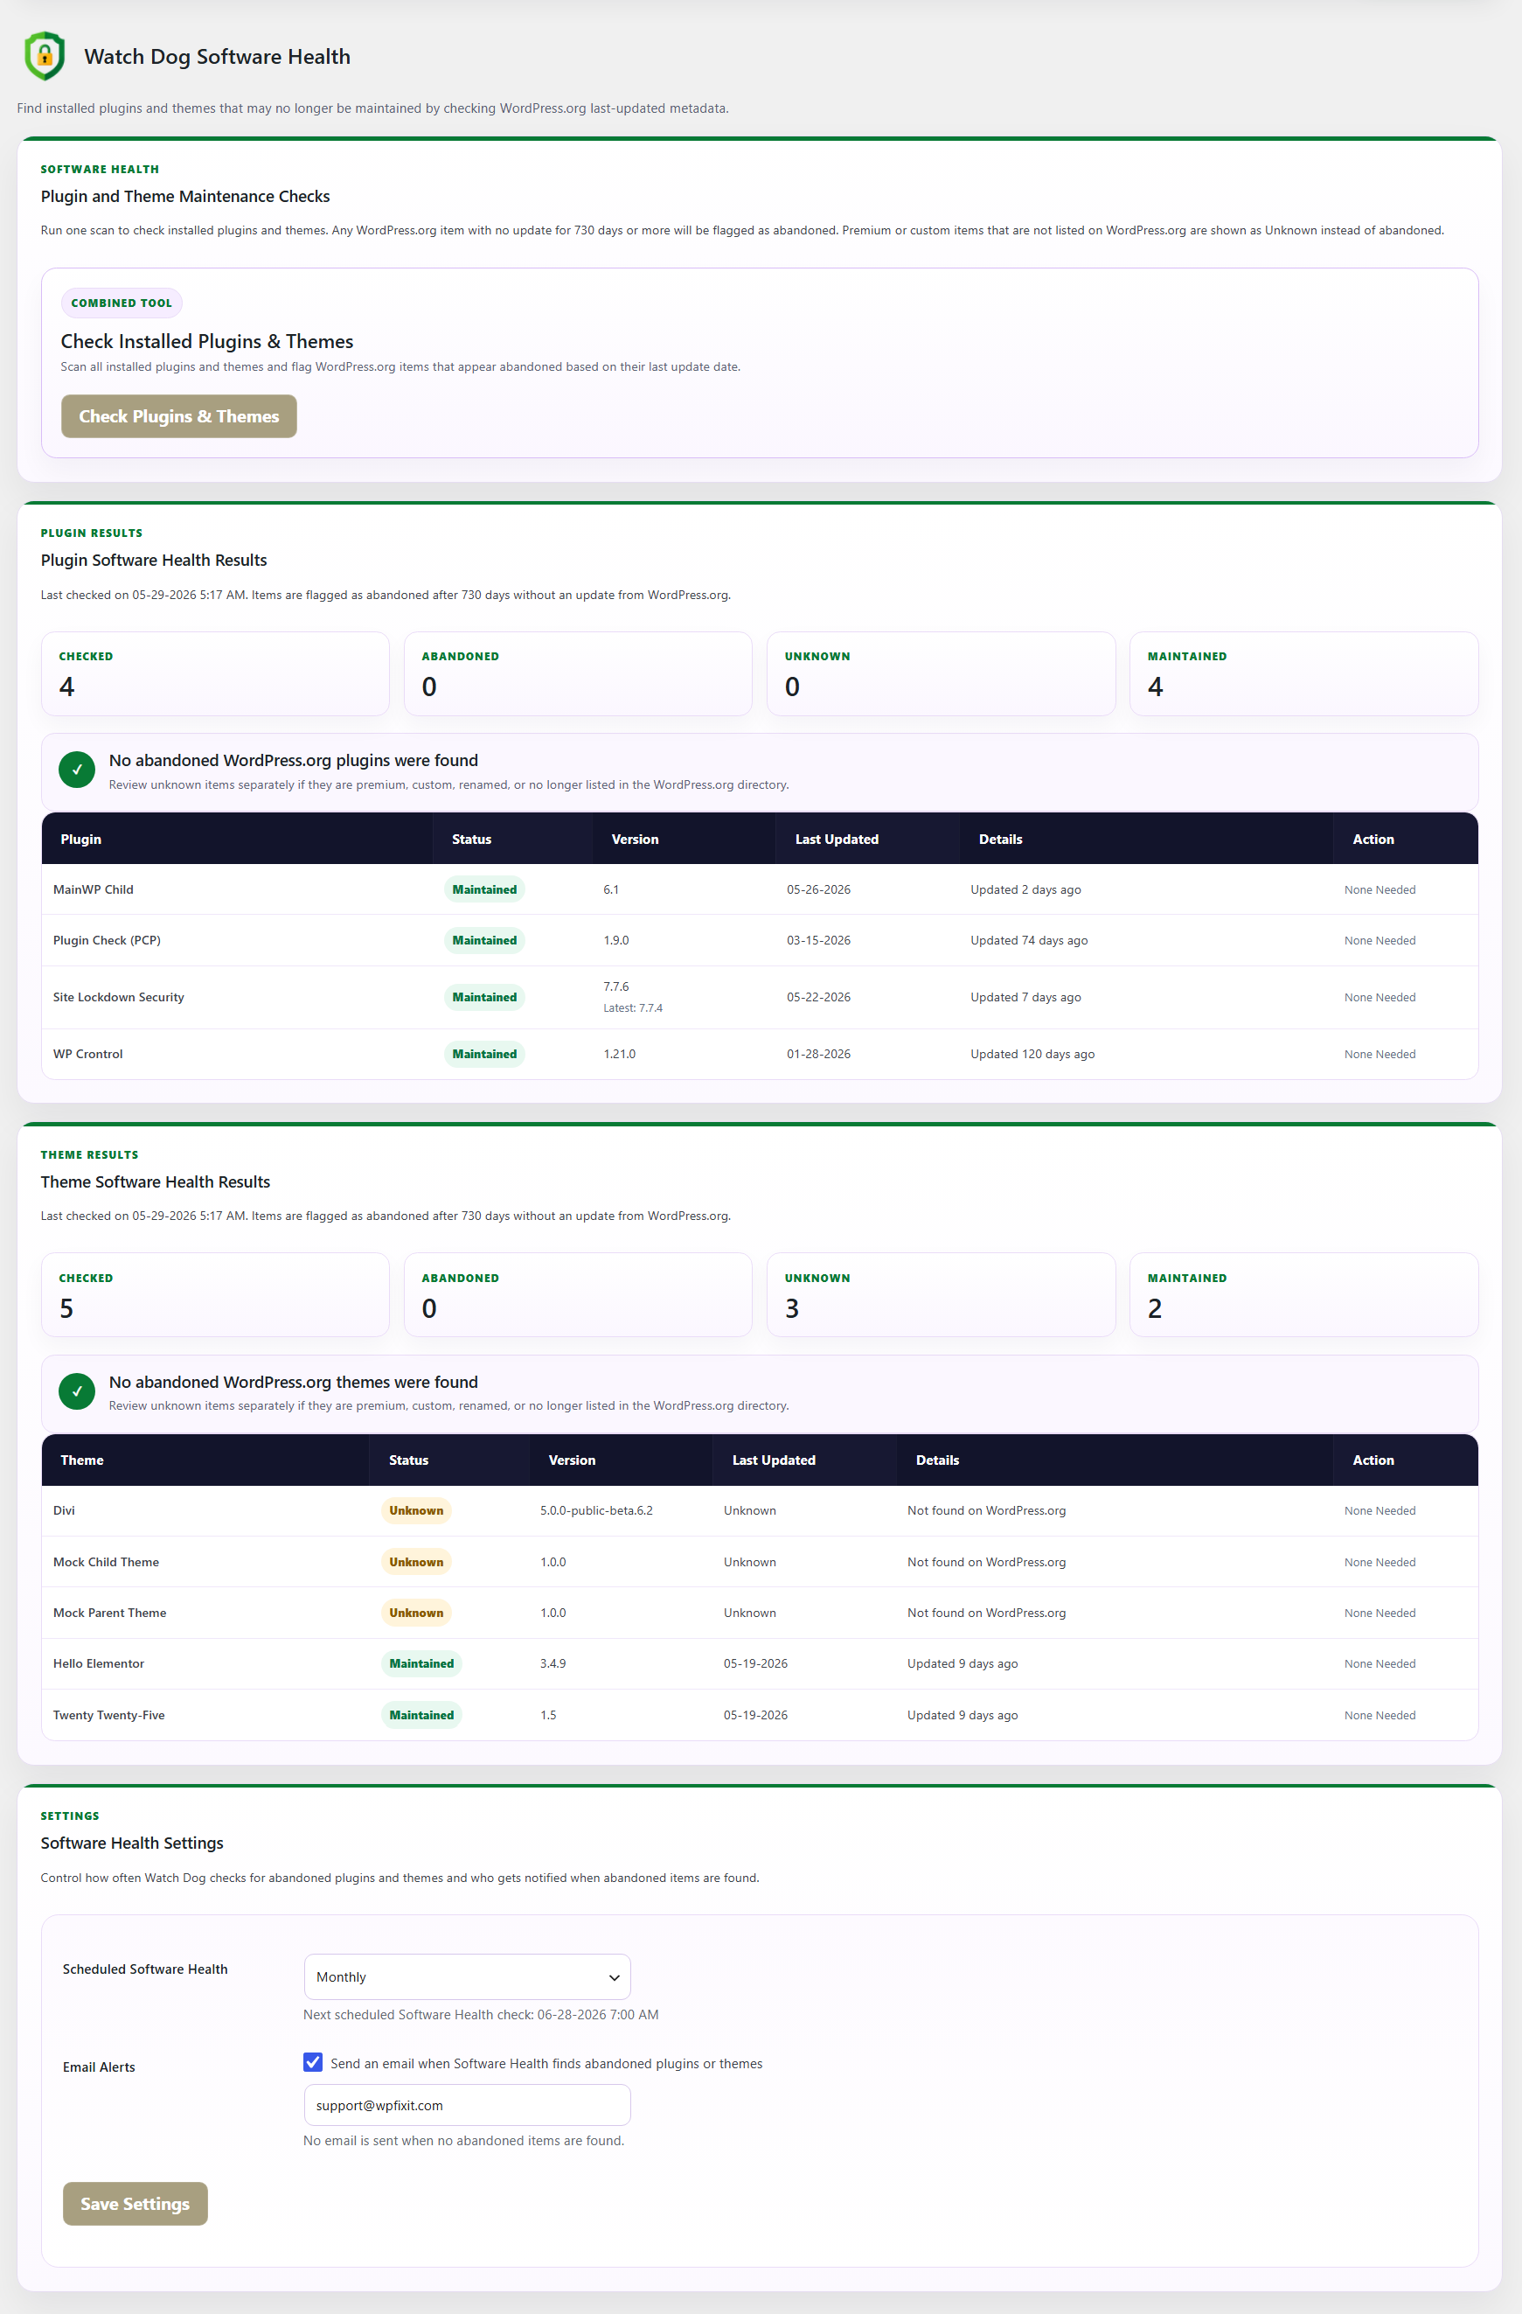Click the Watch Dog shield logo icon

pos(45,55)
